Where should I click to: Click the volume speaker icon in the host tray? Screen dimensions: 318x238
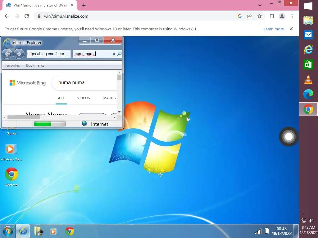pyautogui.click(x=311, y=220)
